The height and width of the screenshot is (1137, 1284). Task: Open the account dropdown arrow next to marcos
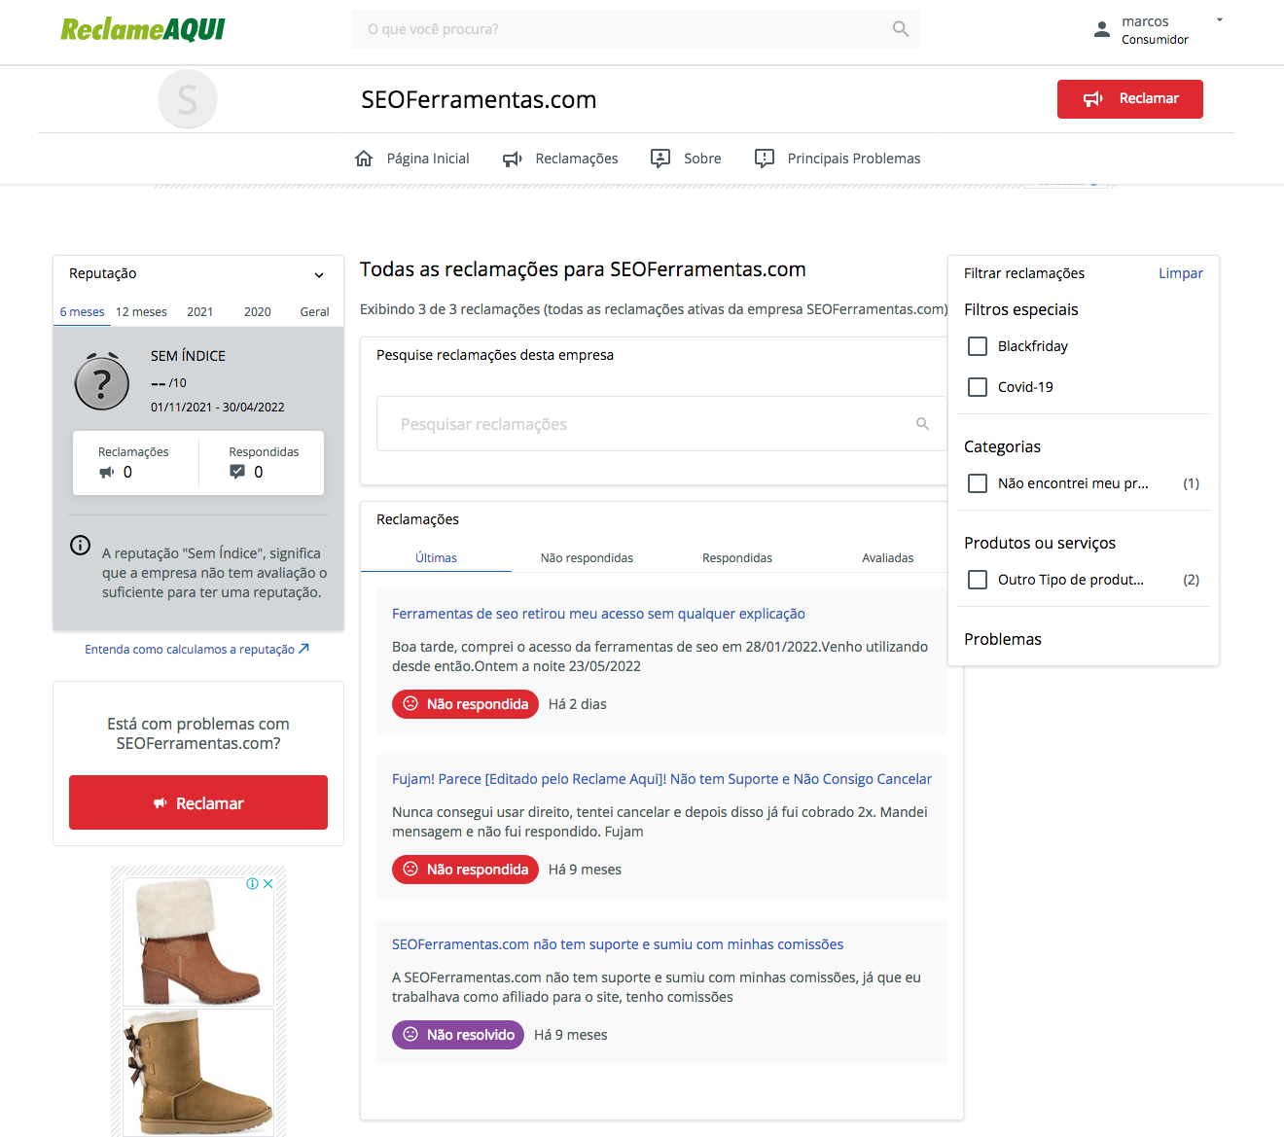point(1220,19)
